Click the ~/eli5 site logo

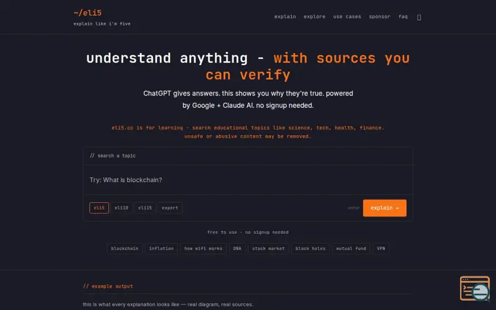[x=87, y=13]
